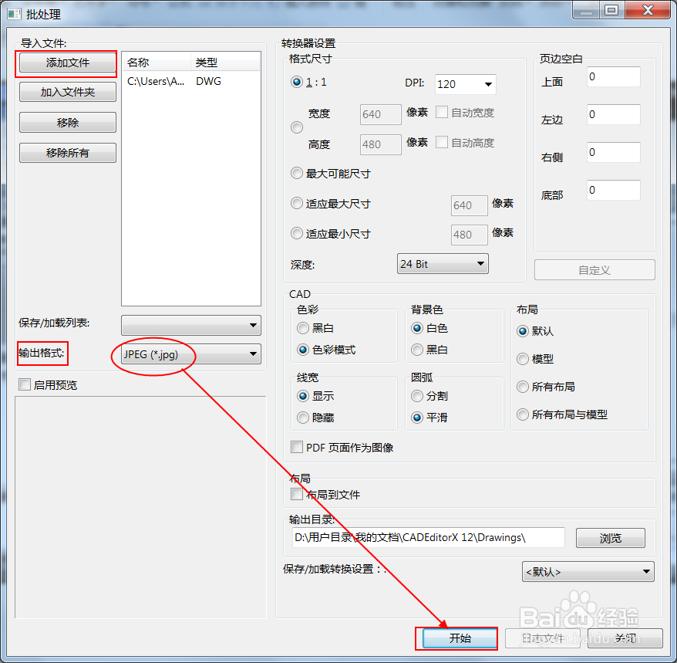Screen dimensions: 677x663
Task: Enable PDF 页面作为图像 option
Action: click(297, 447)
